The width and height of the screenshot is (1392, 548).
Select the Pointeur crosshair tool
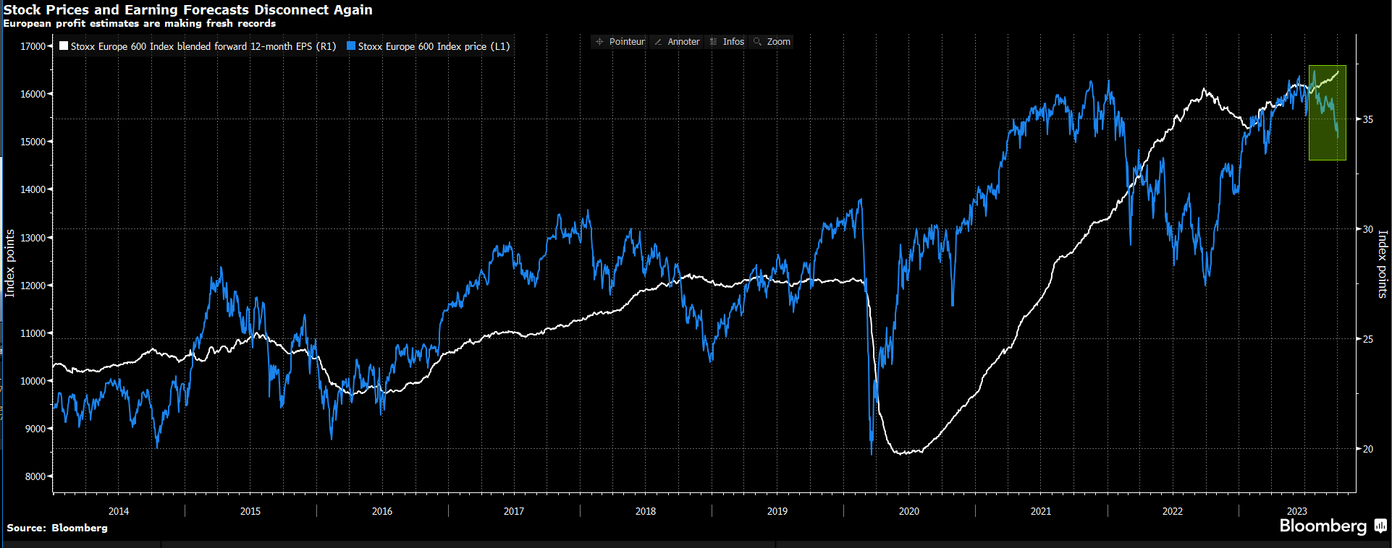(620, 42)
